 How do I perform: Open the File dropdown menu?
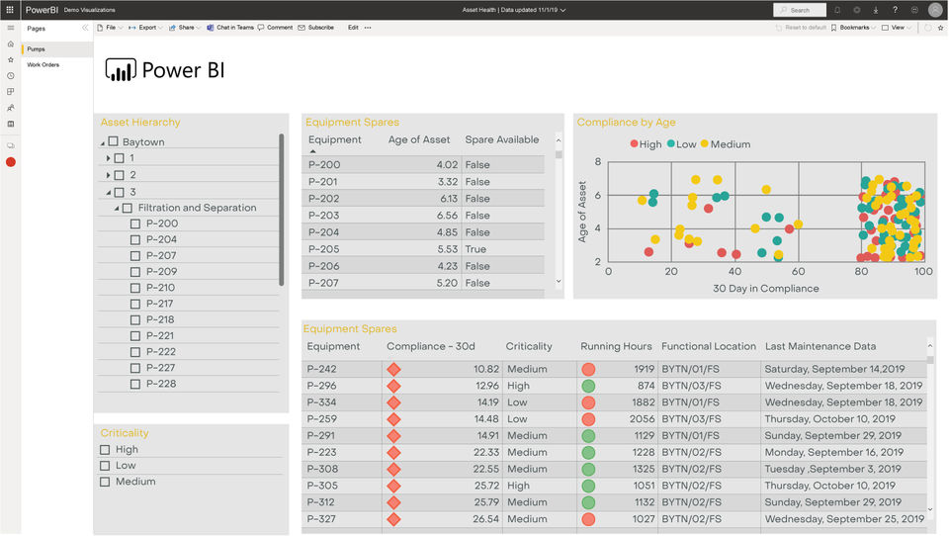coord(110,28)
